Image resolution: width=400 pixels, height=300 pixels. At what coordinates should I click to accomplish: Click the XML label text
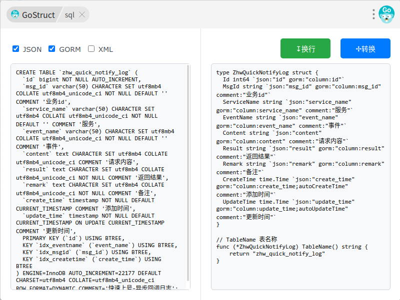[x=105, y=49]
